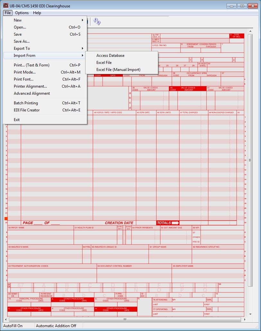Open the Help menu
Image resolution: width=261 pixels, height=331 pixels.
[37, 13]
